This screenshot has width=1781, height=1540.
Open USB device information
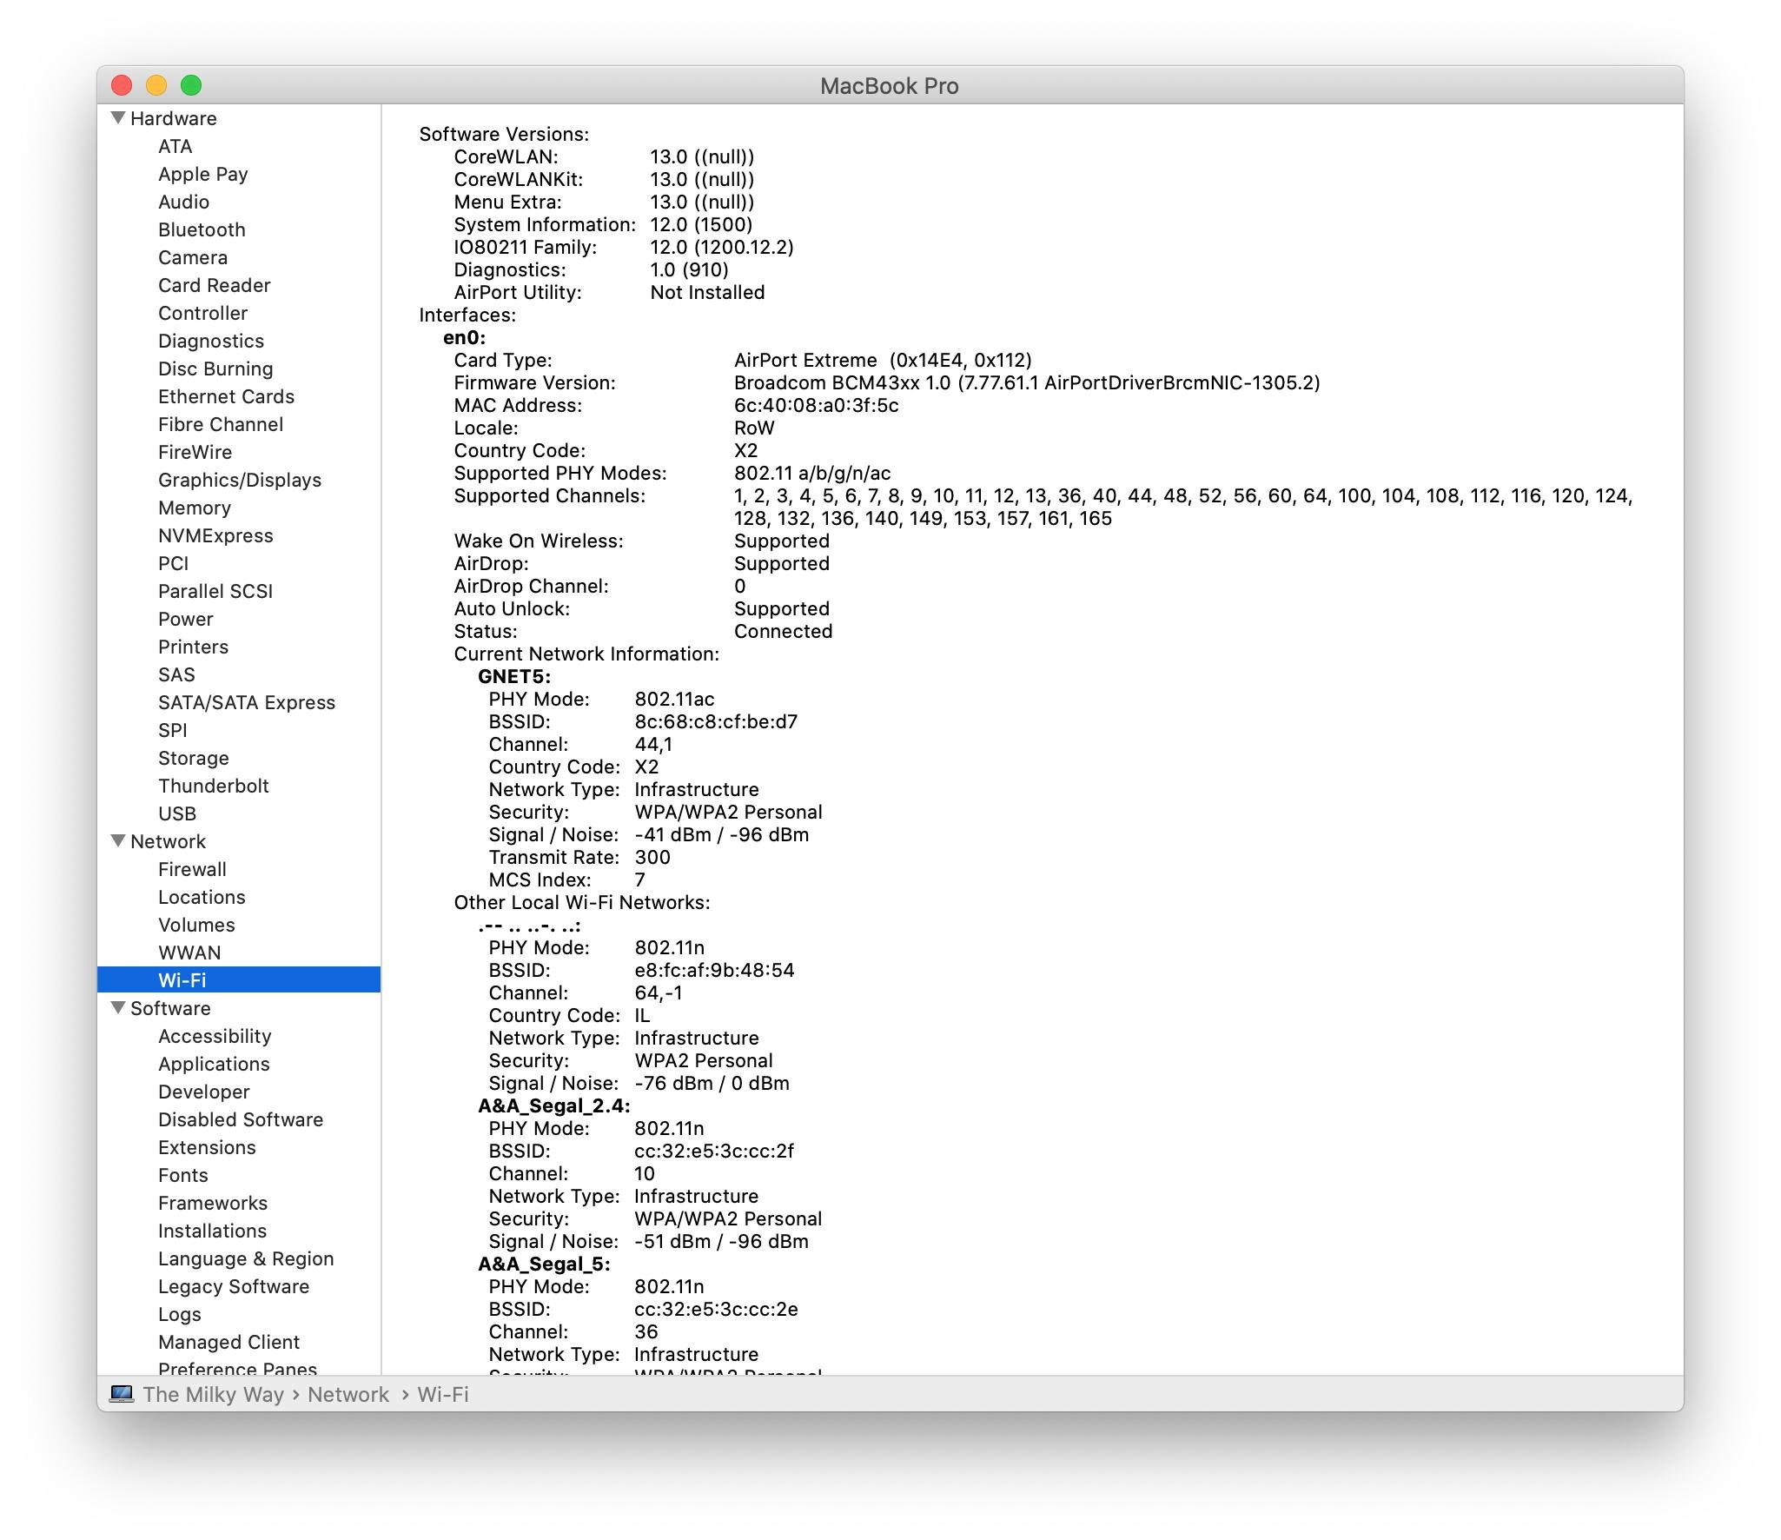coord(177,813)
